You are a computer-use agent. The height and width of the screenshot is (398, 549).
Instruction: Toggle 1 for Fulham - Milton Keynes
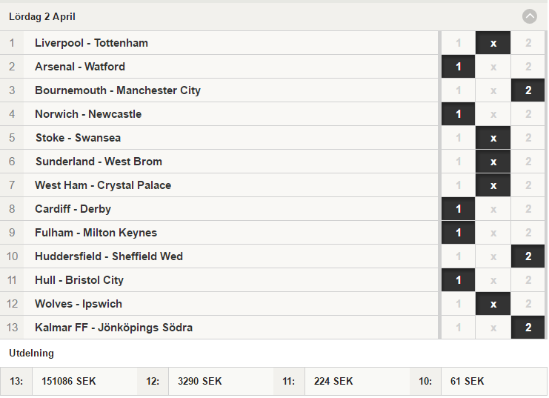pyautogui.click(x=458, y=233)
